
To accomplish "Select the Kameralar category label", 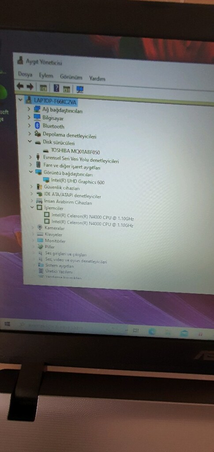I will (x=54, y=228).
